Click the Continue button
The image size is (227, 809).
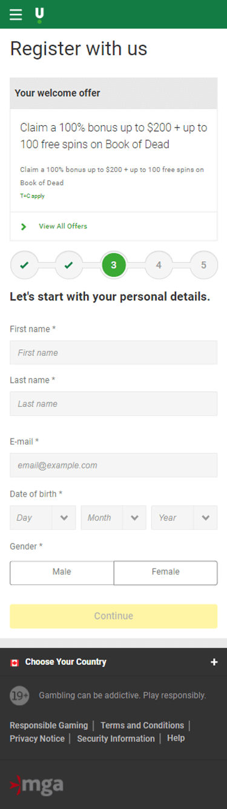click(x=113, y=616)
